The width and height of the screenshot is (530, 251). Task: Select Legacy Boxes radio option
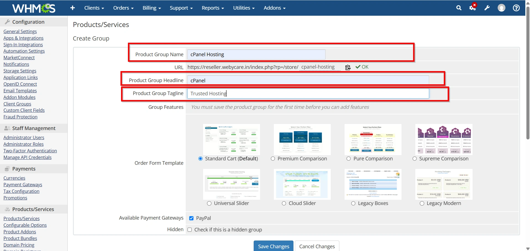pos(353,203)
